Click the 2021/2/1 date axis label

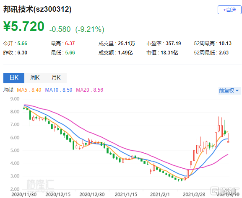160,195
